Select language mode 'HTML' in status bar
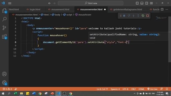Viewport: 171px width, 96px height. point(141,89)
